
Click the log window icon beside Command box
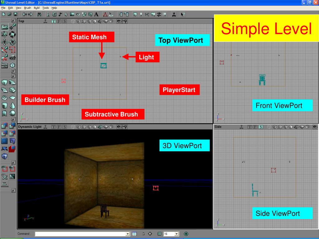pyautogui.click(x=134, y=234)
